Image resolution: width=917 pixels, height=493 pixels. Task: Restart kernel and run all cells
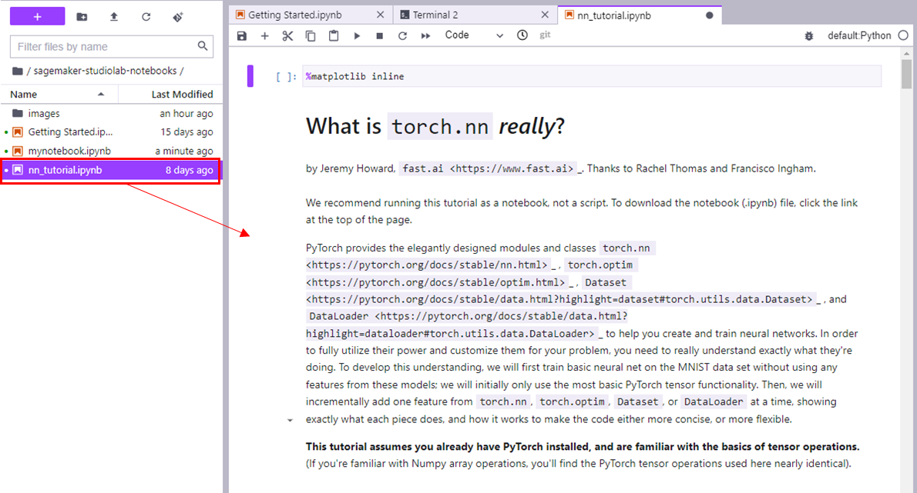click(x=425, y=35)
